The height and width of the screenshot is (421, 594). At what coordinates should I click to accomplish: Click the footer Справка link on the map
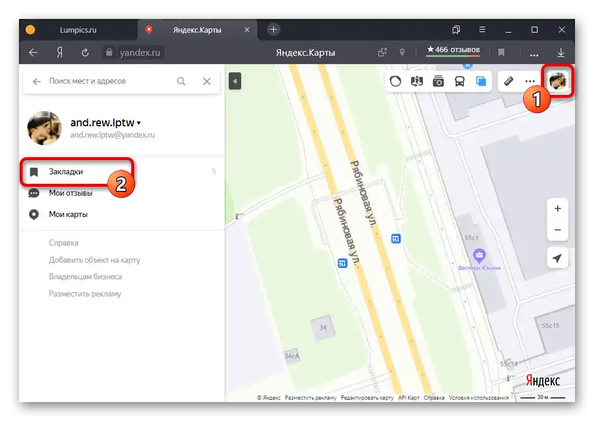click(434, 397)
